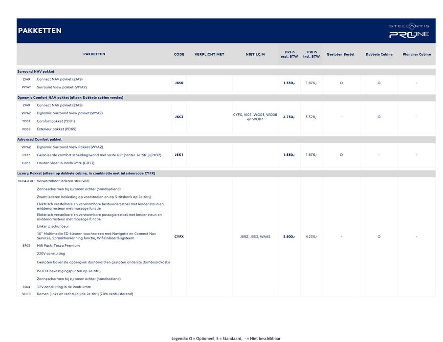443x342 pixels.
Task: Click package code J650
Action: [x=179, y=83]
